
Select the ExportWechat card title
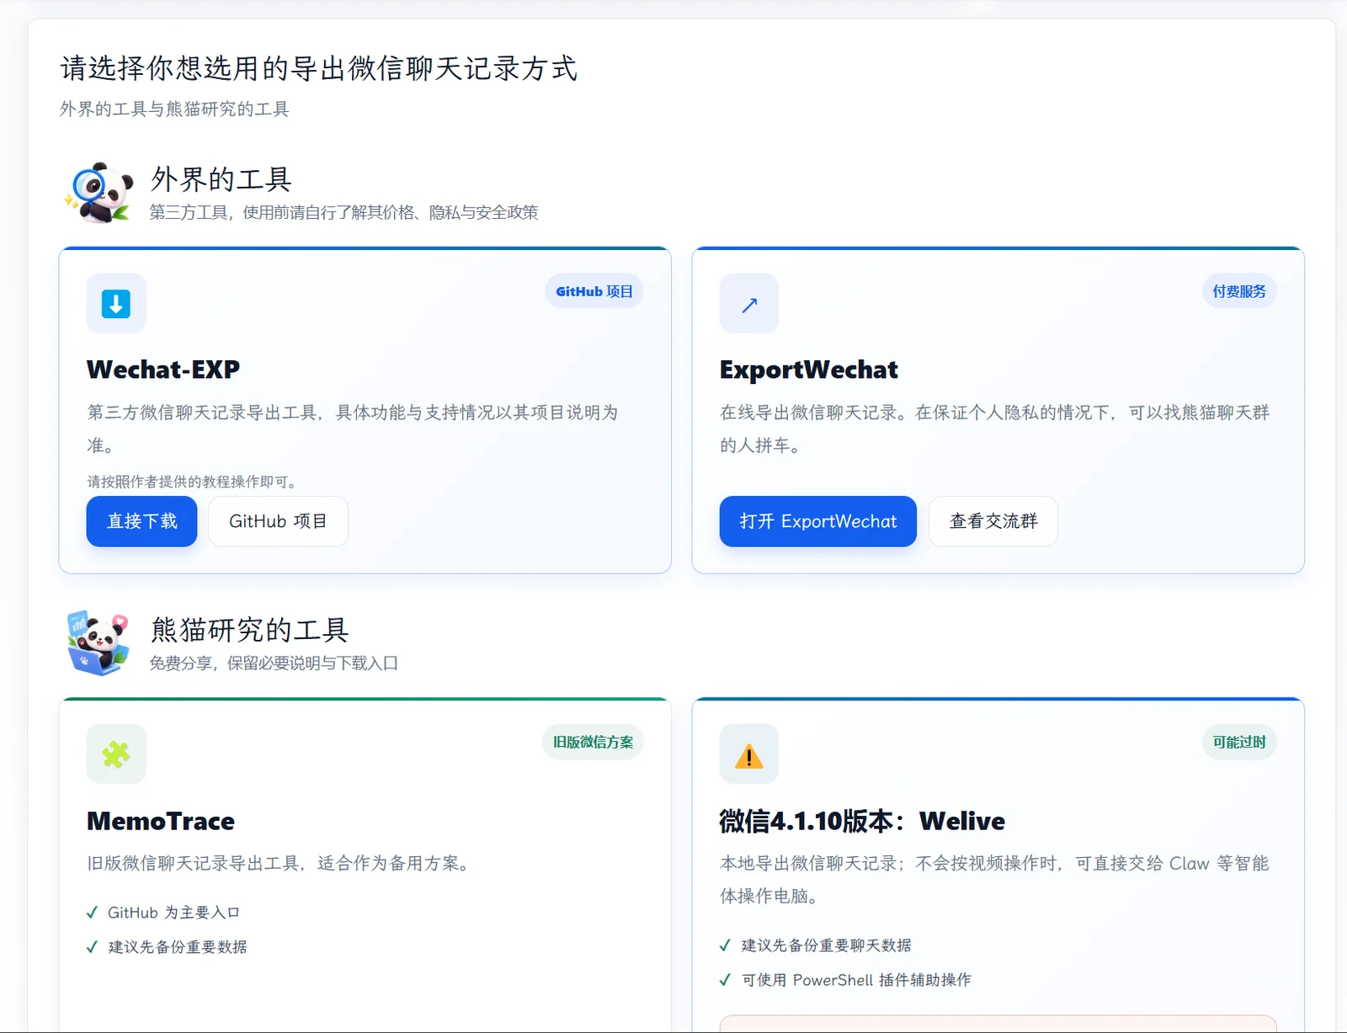click(809, 370)
